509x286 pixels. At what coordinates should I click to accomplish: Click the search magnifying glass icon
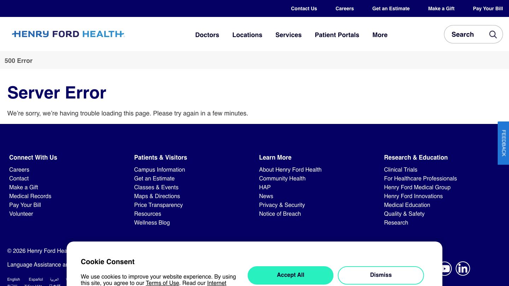[493, 34]
